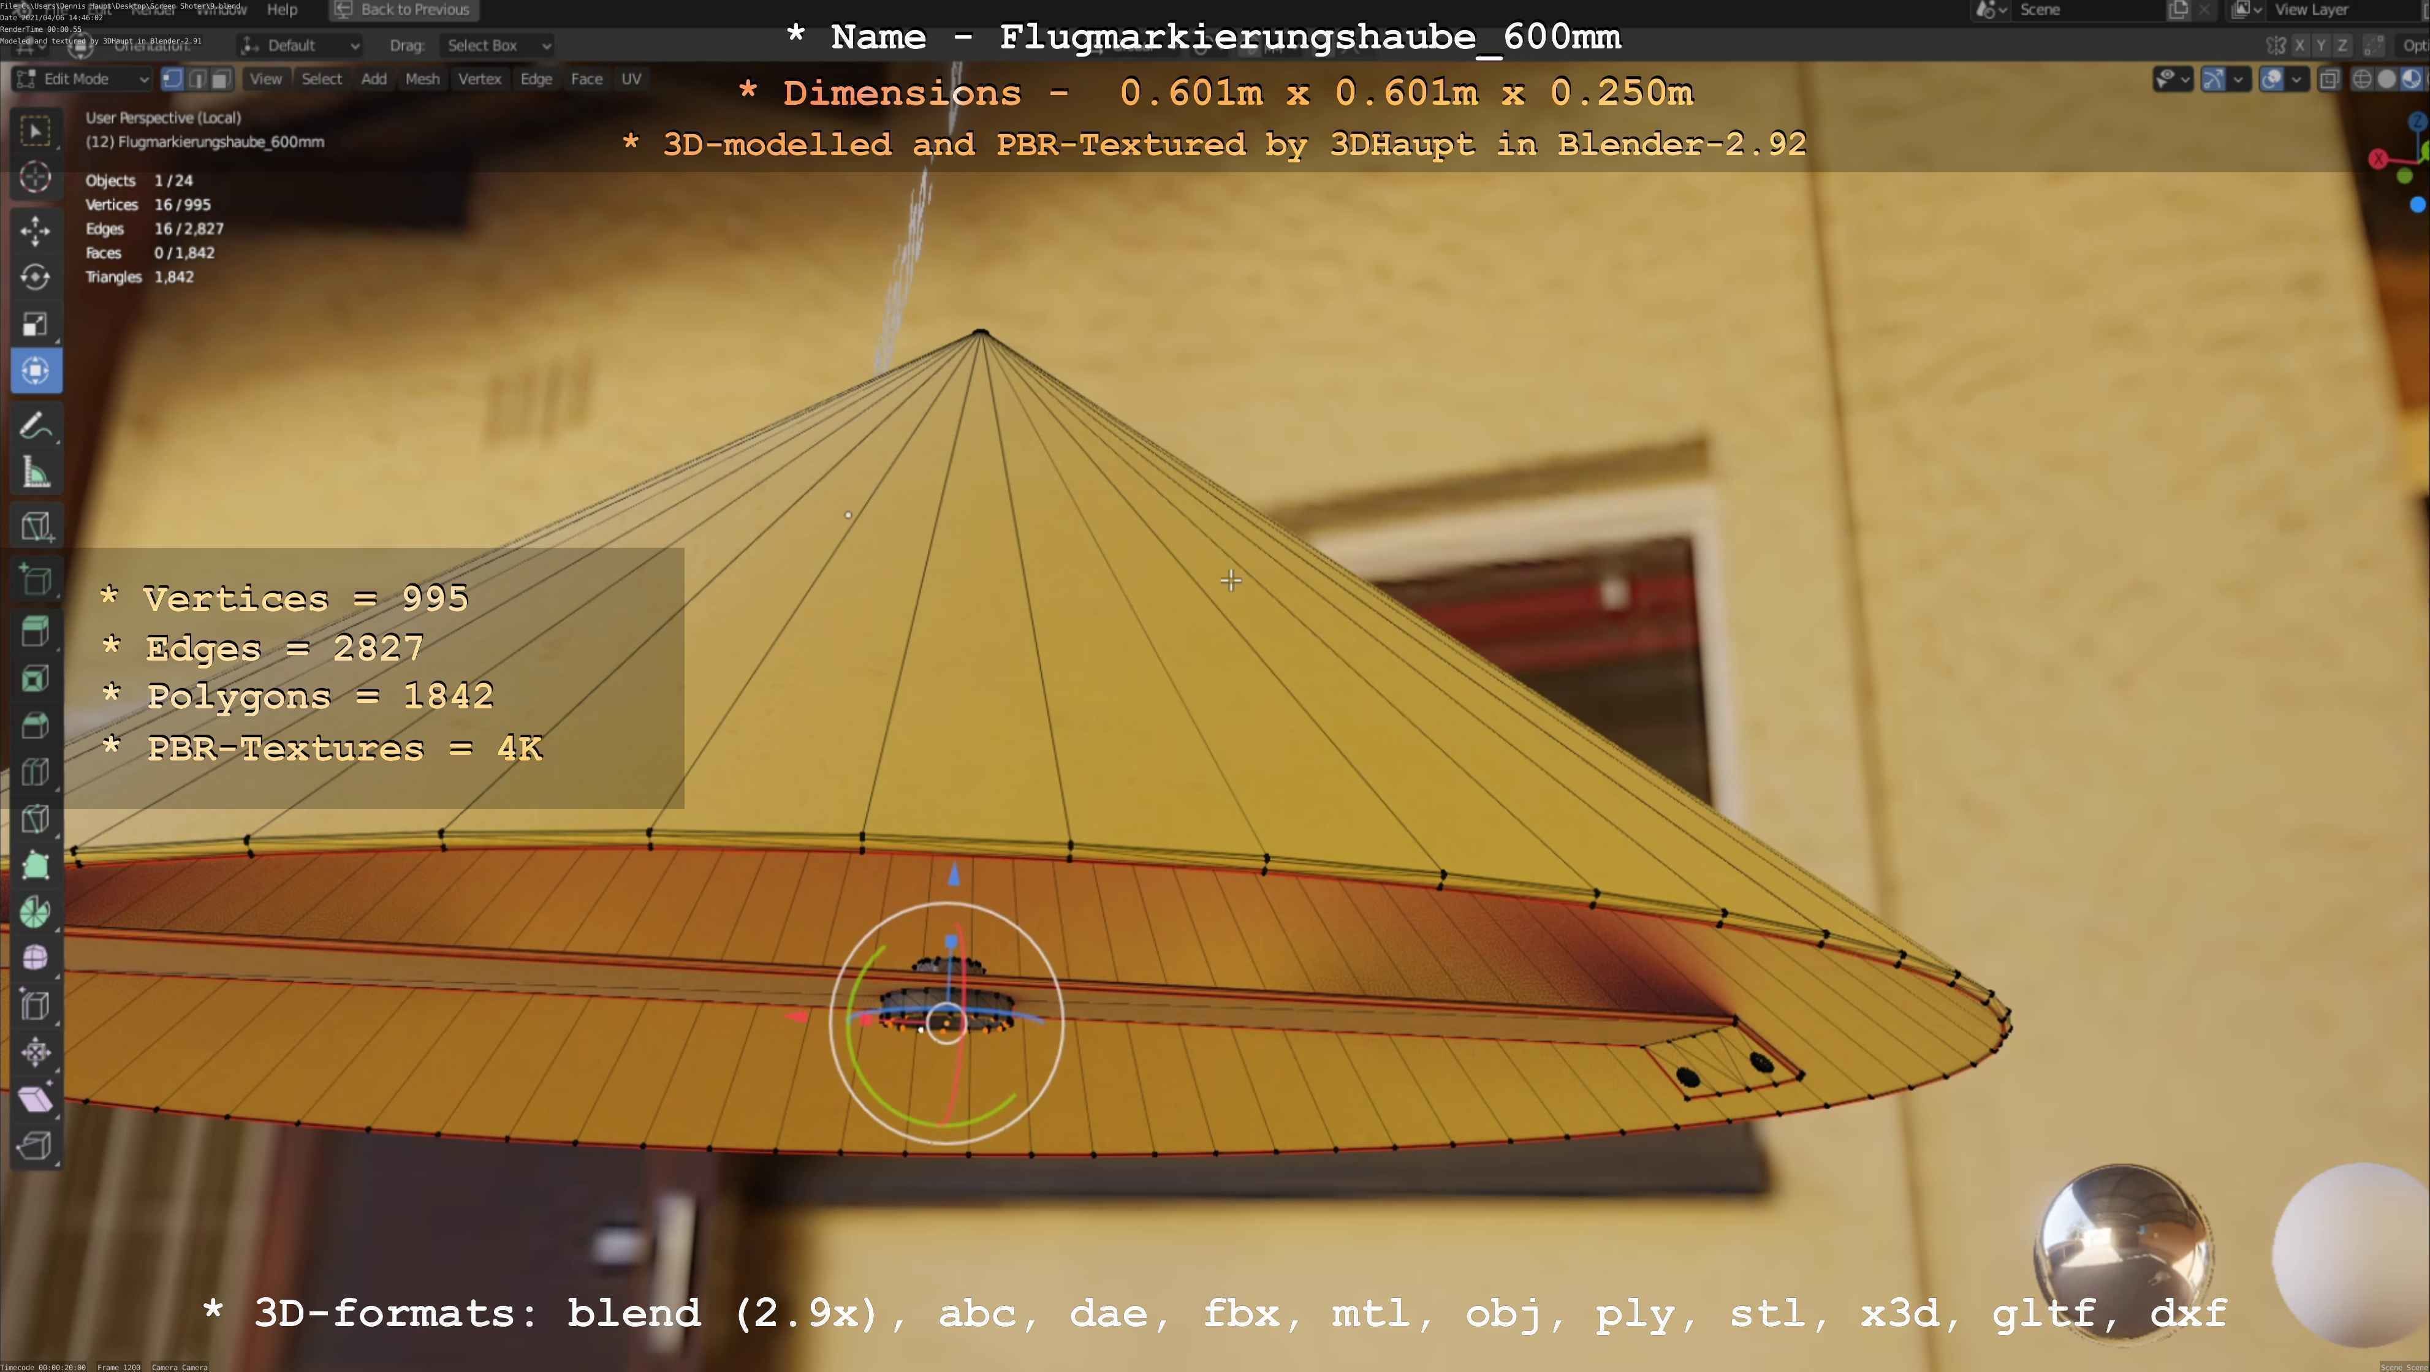Expand the overlays options dropdown arrow
The width and height of the screenshot is (2430, 1372).
pyautogui.click(x=2297, y=79)
